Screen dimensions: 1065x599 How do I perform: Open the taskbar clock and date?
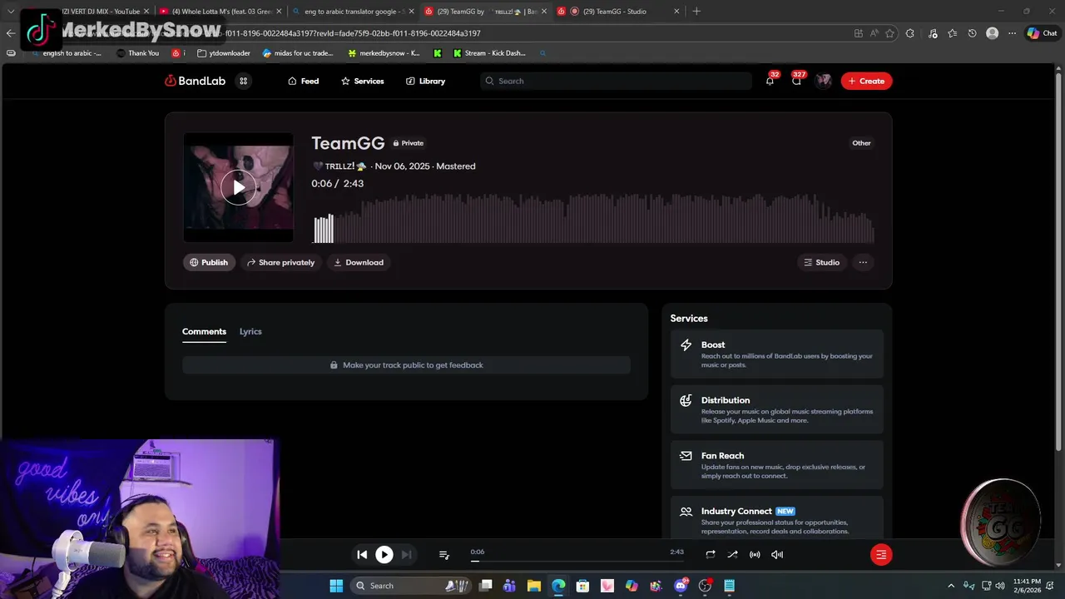1028,586
